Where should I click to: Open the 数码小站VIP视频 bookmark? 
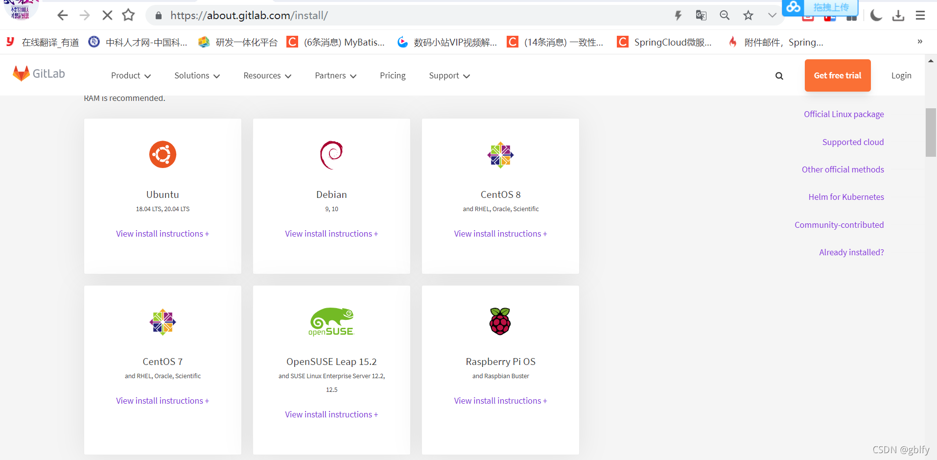447,43
